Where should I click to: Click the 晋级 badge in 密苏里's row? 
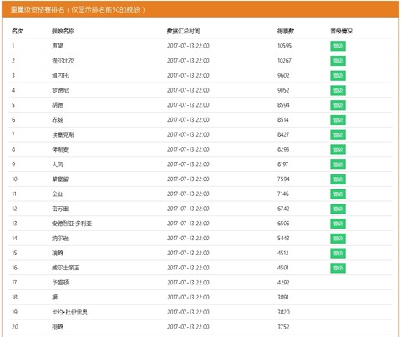tap(338, 209)
